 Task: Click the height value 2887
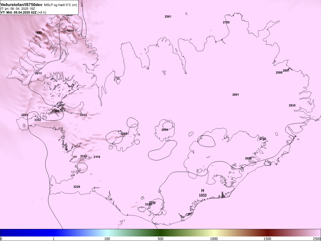click(286, 71)
